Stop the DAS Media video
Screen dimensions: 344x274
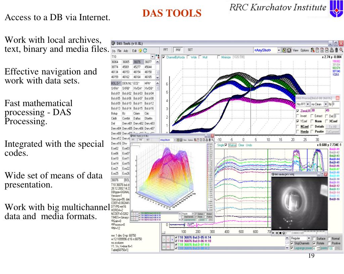click(x=281, y=233)
